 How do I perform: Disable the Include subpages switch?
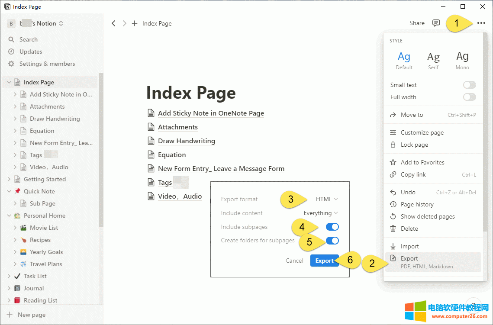point(332,227)
